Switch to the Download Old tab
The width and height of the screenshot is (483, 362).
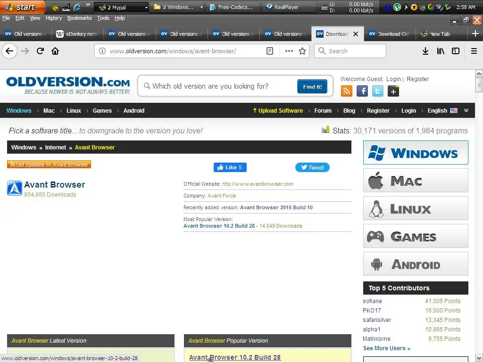[x=390, y=34]
